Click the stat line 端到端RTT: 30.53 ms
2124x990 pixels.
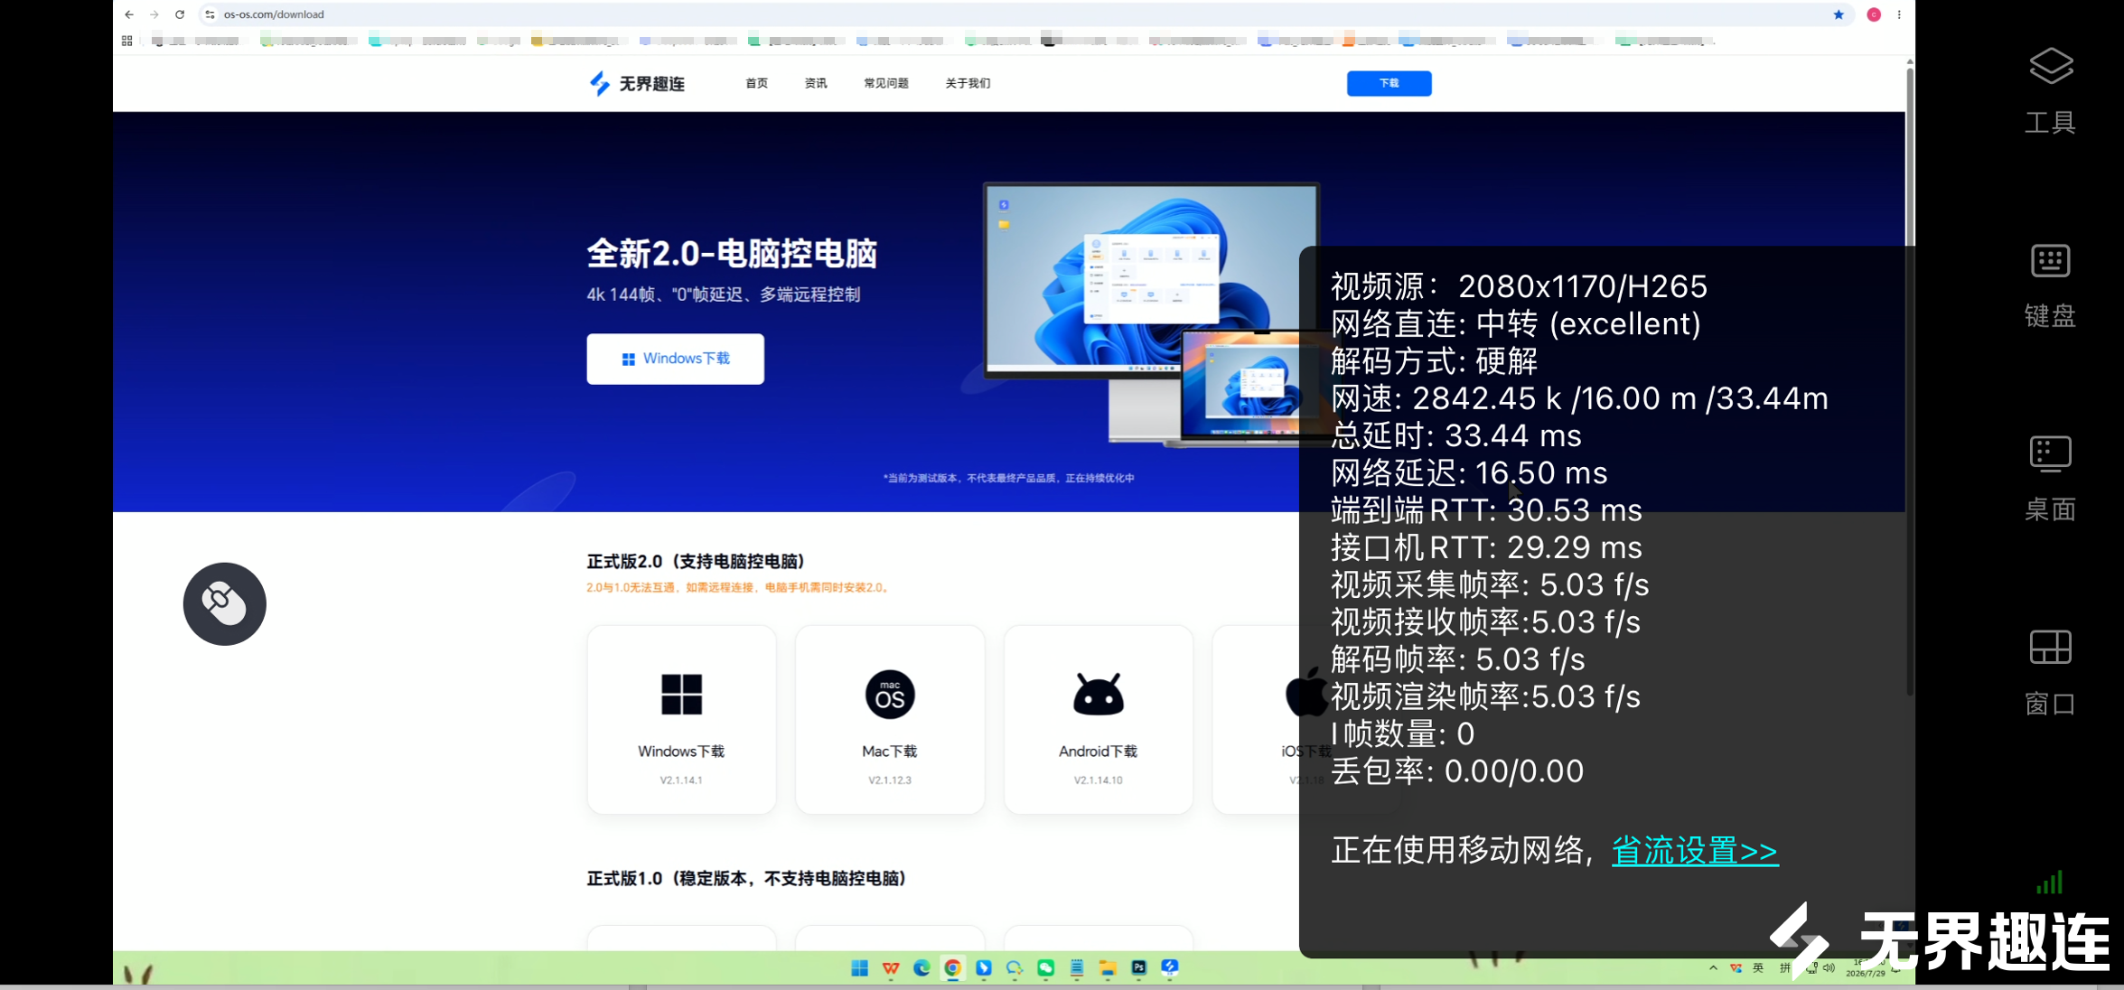1486,510
